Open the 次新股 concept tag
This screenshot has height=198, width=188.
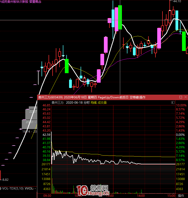(24, 2)
